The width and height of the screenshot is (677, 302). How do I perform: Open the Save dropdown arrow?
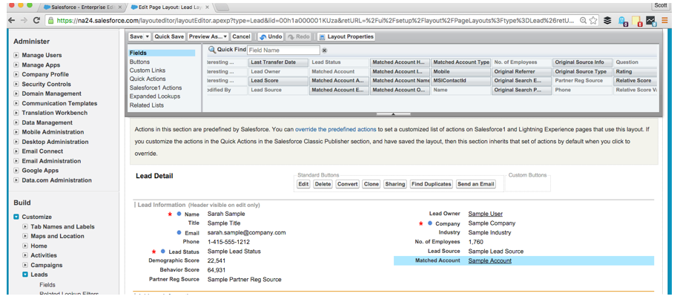(148, 36)
